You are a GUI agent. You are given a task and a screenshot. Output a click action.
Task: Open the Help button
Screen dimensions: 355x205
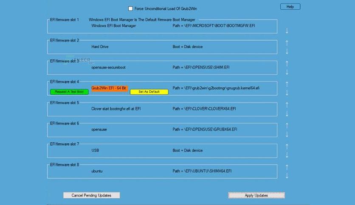pos(290,7)
